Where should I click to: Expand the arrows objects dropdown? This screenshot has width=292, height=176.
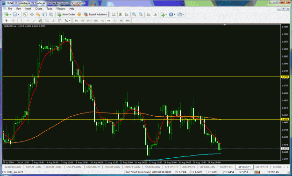[x=70, y=21]
